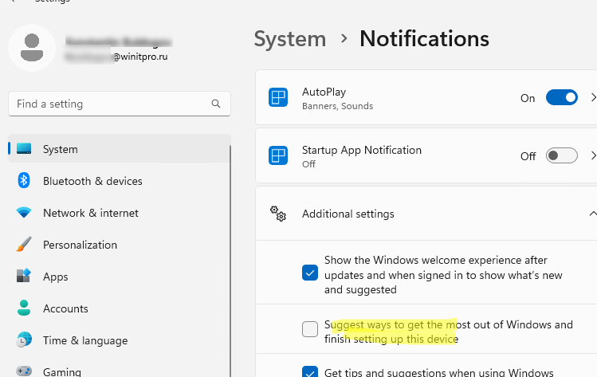Click the Startup App Notification icon

coord(278,155)
